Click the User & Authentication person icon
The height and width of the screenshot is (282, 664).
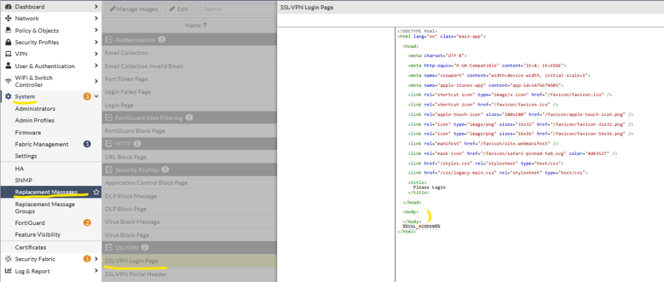click(8, 66)
